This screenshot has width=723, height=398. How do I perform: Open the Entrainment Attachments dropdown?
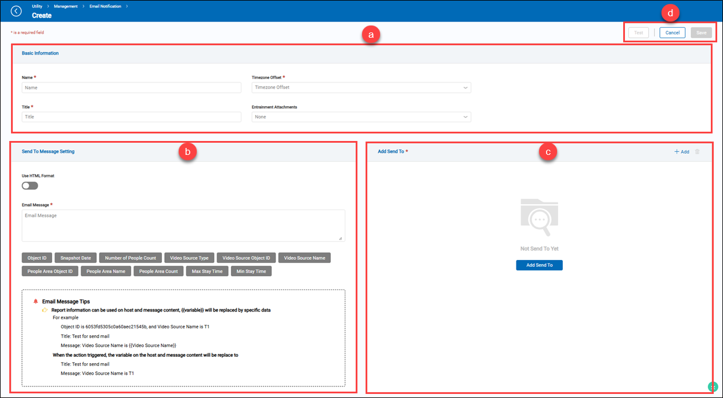361,117
